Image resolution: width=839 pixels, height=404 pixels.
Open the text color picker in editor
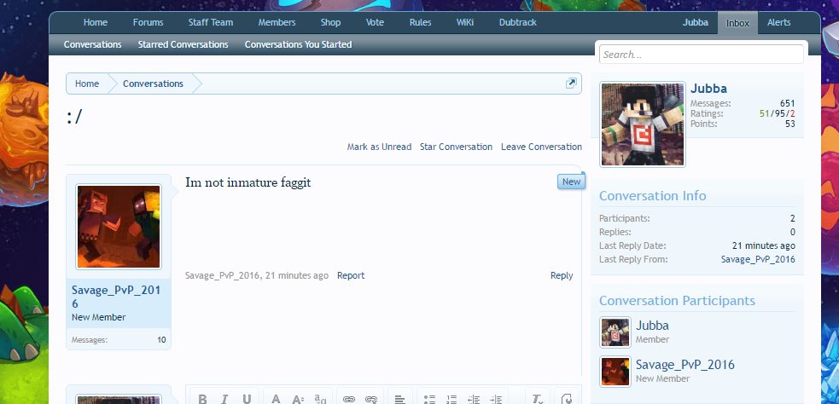276,398
